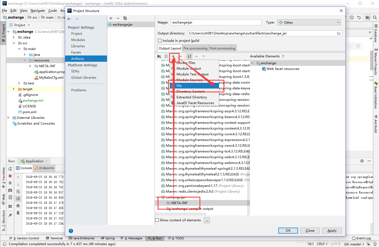The image size is (379, 247).
Task: Click Show History clock icon in toolbar
Action: point(352,17)
